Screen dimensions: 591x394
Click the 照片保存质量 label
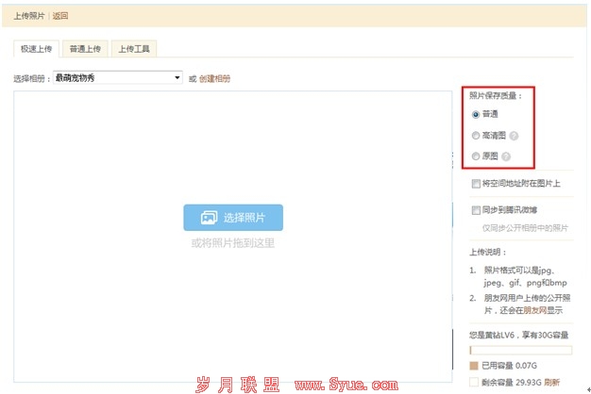[496, 95]
